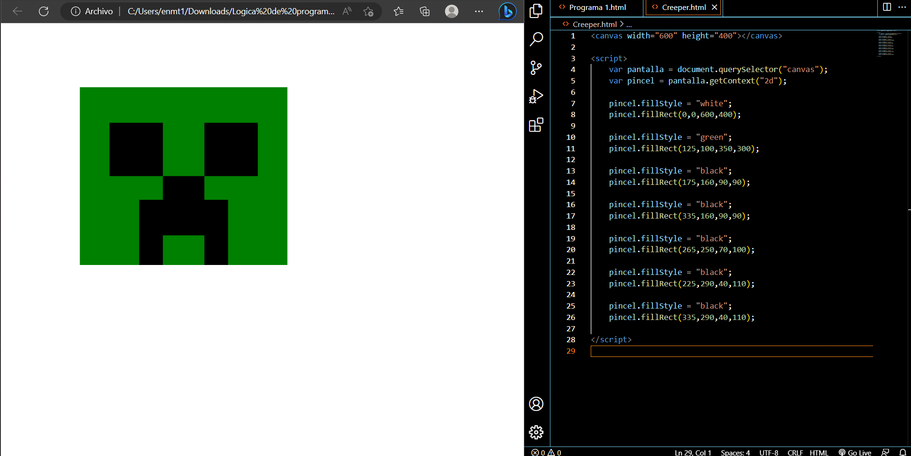Screen dimensions: 911x456
Task: Open browser settings and more menu
Action: 479,11
